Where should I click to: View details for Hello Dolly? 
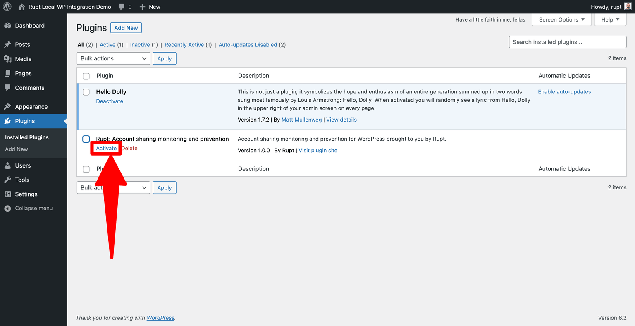[x=341, y=120]
